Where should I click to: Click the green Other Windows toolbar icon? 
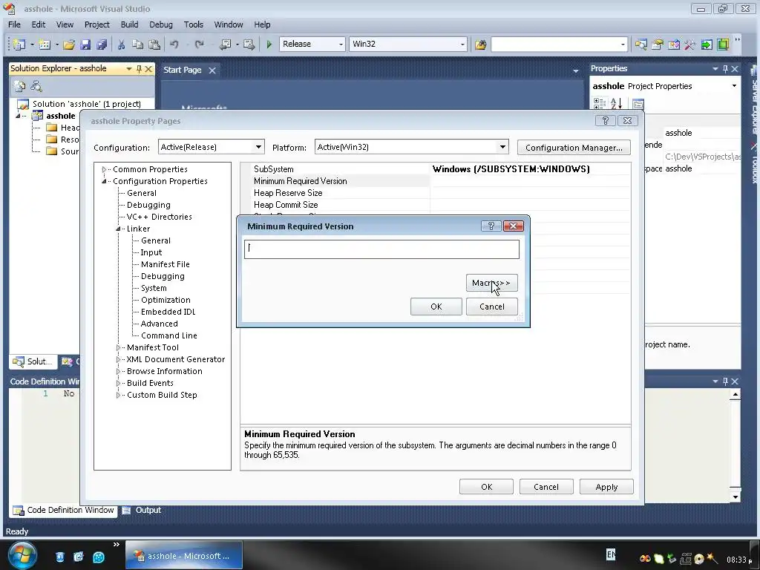(723, 44)
